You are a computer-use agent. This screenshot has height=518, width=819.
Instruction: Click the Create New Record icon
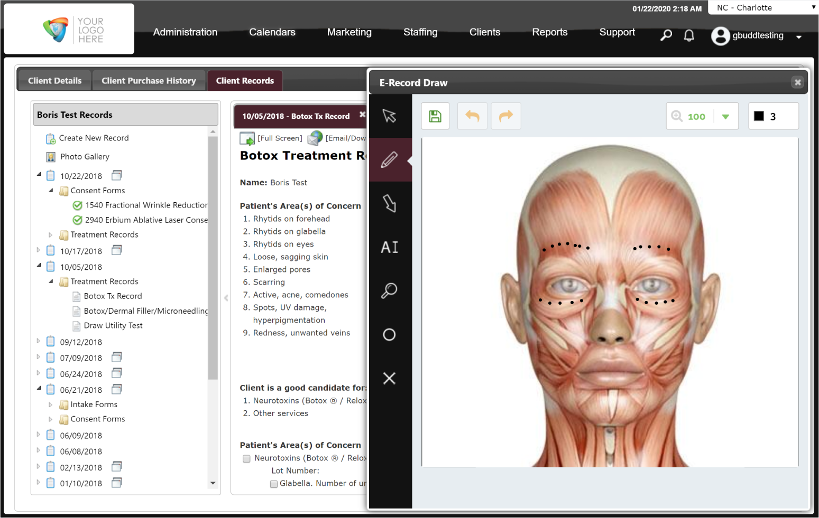coord(51,139)
